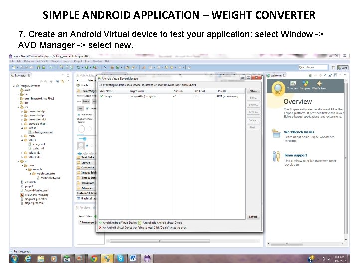Switch to Graphical Layout tab

click(86, 199)
